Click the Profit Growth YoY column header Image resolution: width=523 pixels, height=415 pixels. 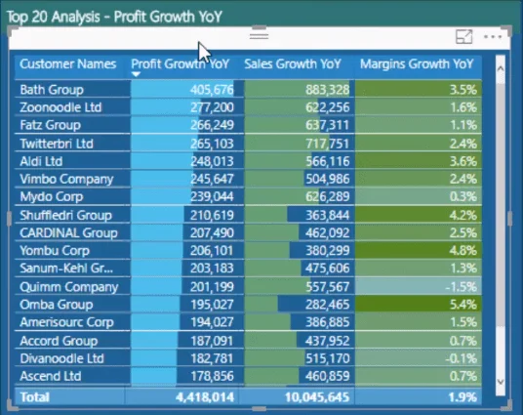click(181, 63)
